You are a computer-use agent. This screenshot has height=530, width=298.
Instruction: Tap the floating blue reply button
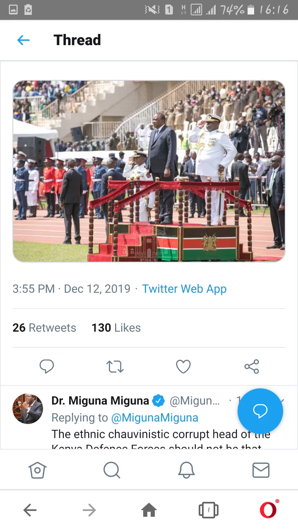coord(260,411)
